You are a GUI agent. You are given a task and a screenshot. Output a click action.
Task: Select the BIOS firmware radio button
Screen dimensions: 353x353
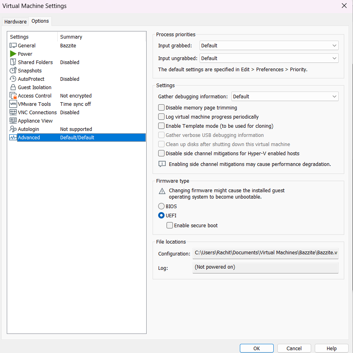[161, 206]
